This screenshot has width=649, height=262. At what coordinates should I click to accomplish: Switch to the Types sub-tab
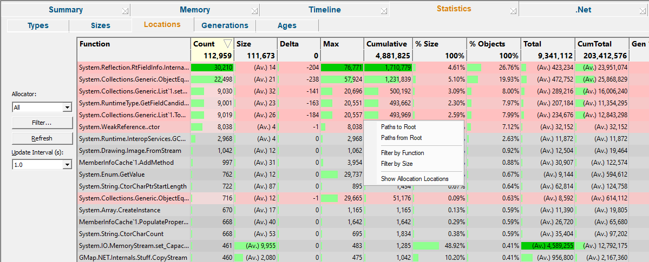[x=38, y=25]
